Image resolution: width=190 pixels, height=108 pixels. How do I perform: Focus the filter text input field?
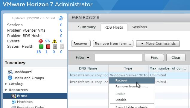pyautogui.click(x=118, y=58)
